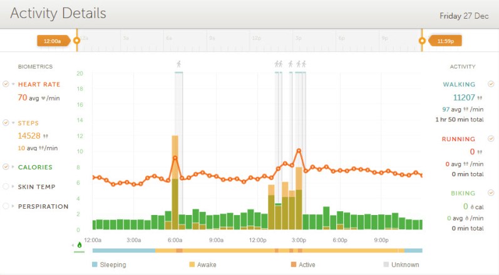Click the Sleeping legend color square
This screenshot has height=275, width=499.
click(95, 265)
